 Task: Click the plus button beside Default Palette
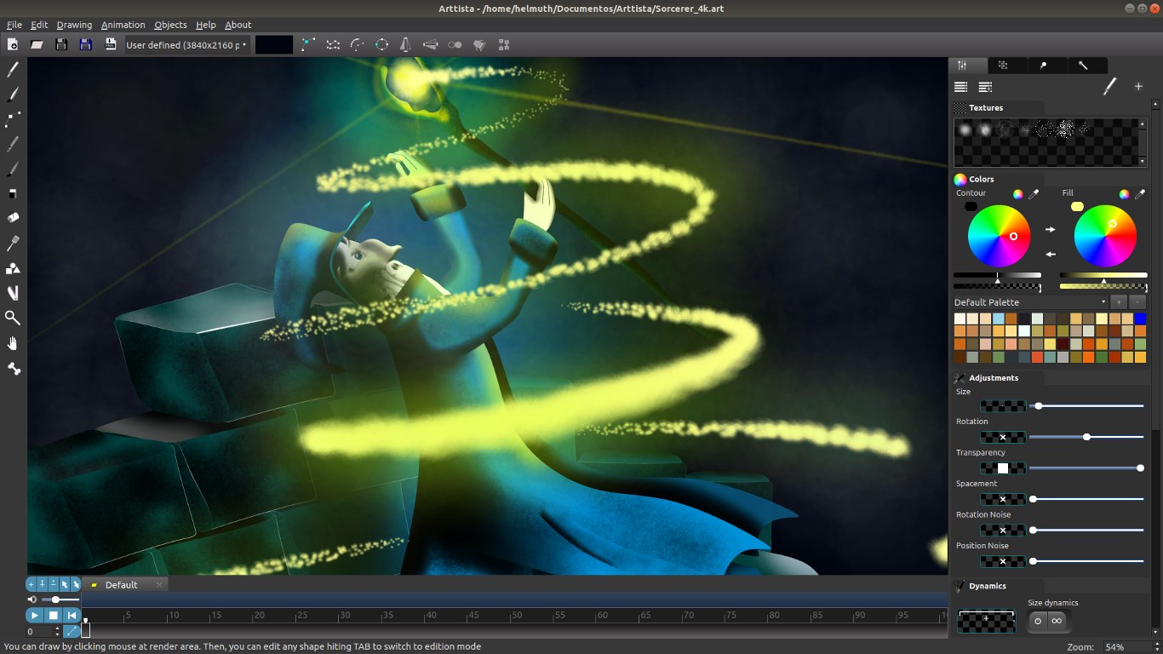[x=1120, y=302]
